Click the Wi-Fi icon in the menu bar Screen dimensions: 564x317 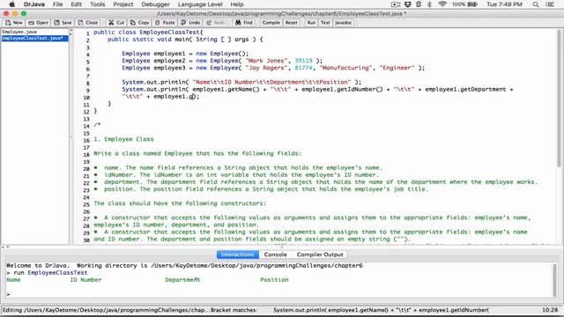(442, 4)
